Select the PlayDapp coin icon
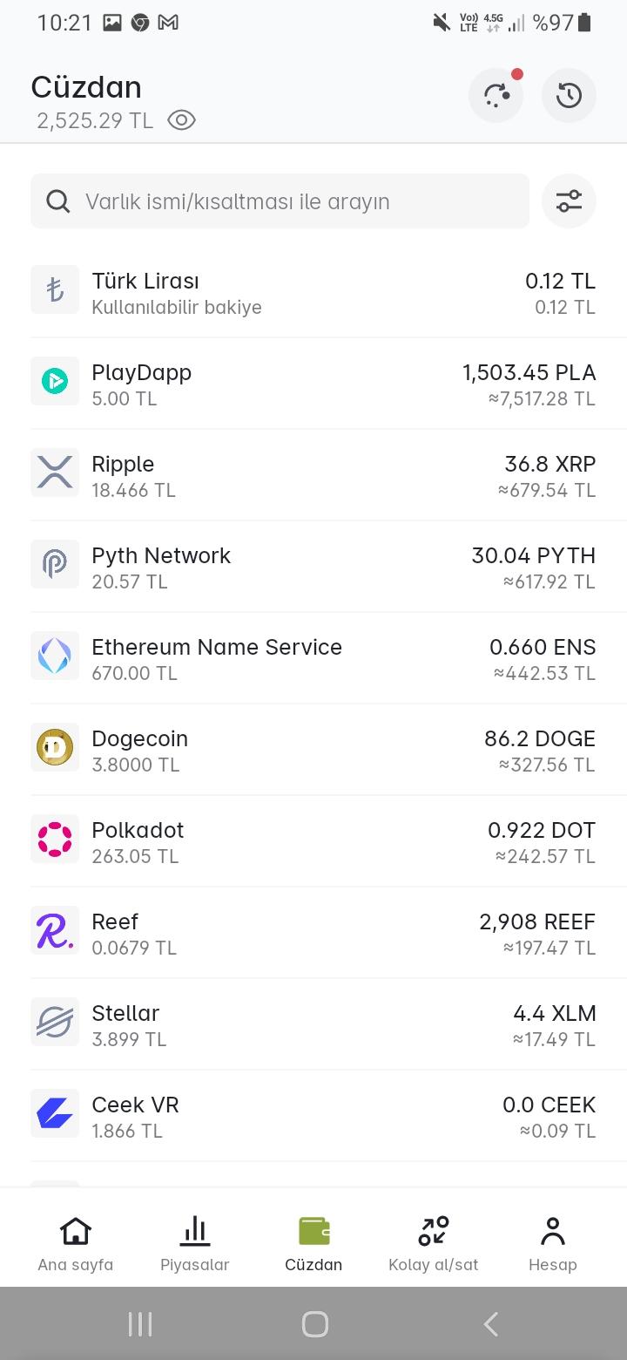The image size is (627, 1360). (55, 381)
